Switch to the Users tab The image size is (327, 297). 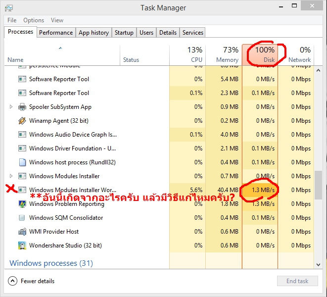pyautogui.click(x=146, y=33)
